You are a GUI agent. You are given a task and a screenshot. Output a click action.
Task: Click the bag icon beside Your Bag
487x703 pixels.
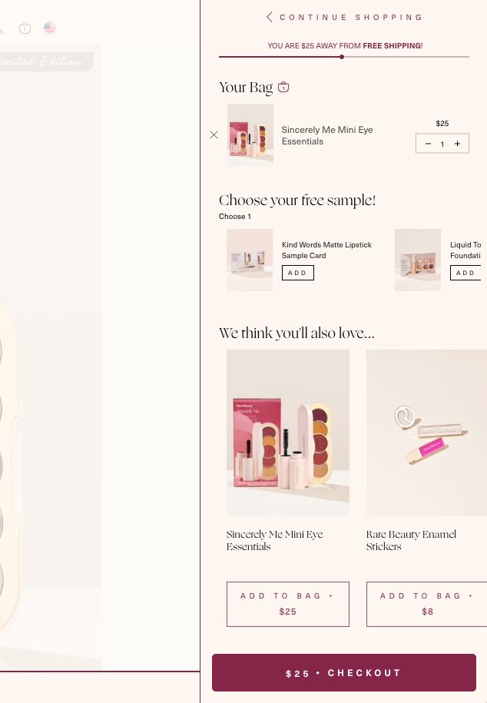click(x=283, y=87)
